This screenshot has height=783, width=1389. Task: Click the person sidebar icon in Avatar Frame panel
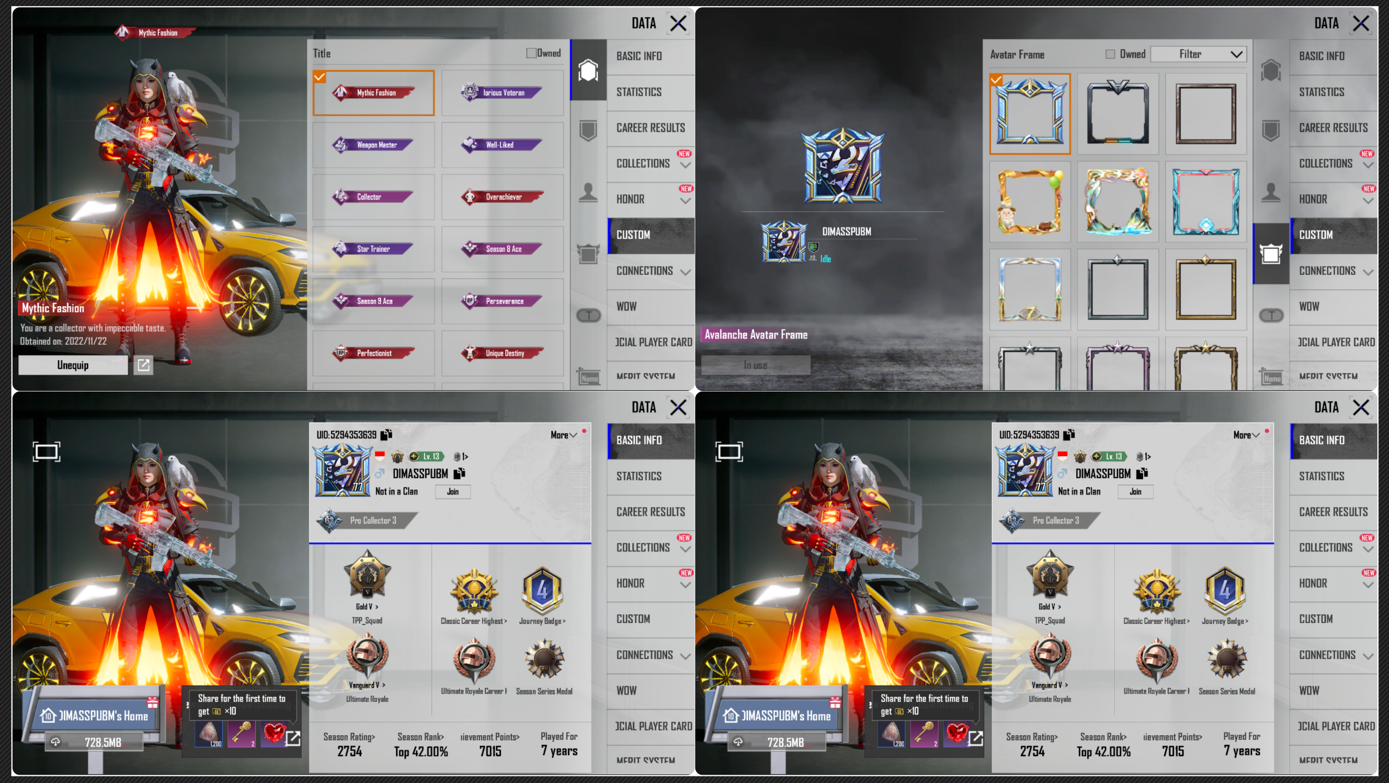click(1271, 192)
